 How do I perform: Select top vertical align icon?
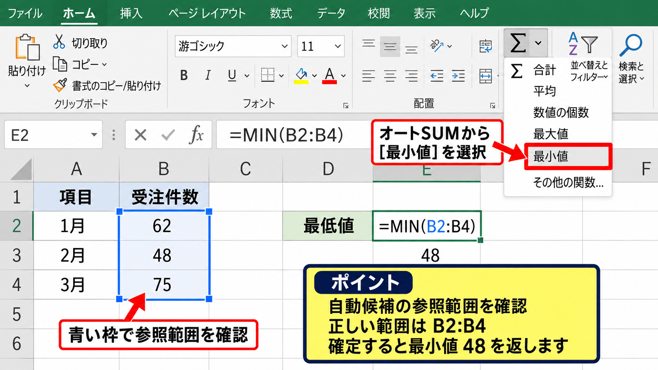368,43
